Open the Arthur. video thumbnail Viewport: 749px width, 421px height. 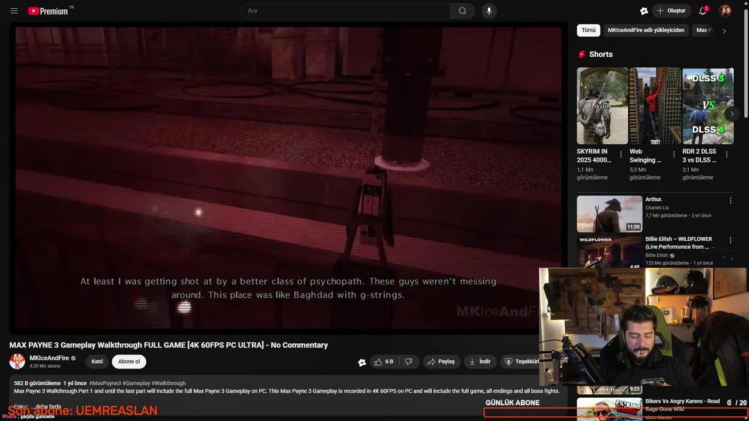(x=609, y=214)
